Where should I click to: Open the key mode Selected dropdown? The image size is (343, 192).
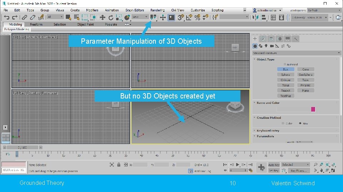tap(295, 165)
